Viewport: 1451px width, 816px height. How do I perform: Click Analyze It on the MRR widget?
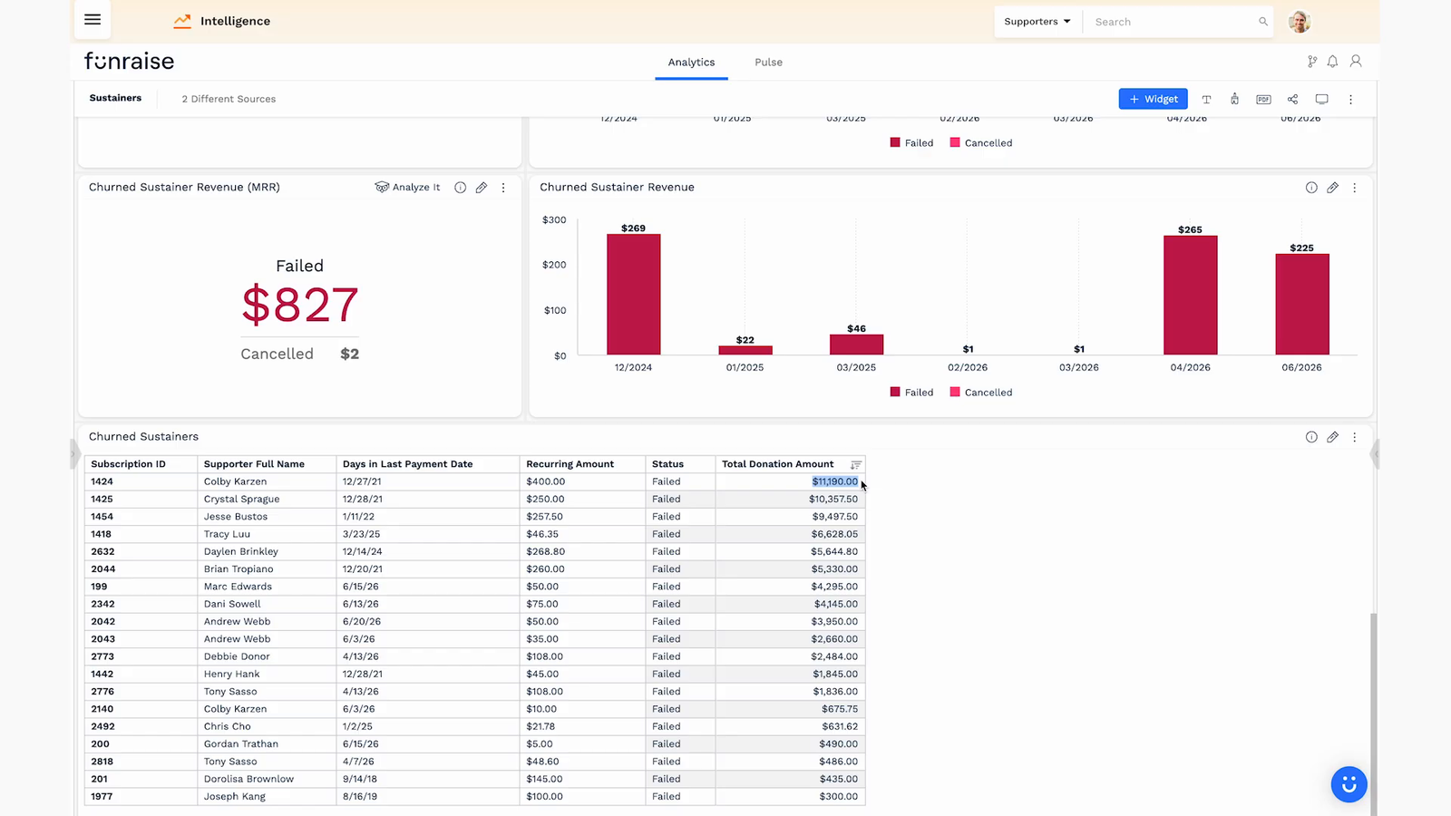click(x=407, y=188)
